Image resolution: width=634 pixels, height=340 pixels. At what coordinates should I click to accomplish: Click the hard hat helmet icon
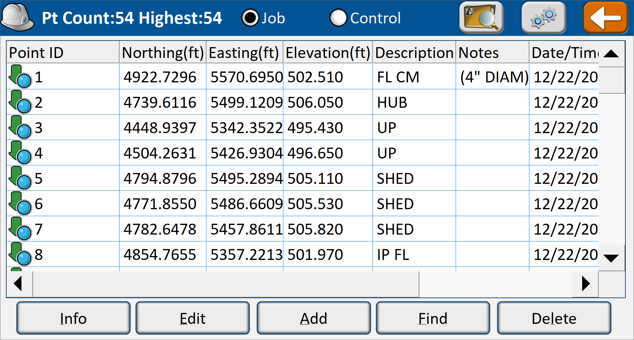coord(18,18)
